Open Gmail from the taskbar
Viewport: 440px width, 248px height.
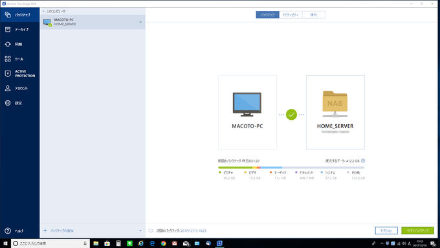coord(175,243)
